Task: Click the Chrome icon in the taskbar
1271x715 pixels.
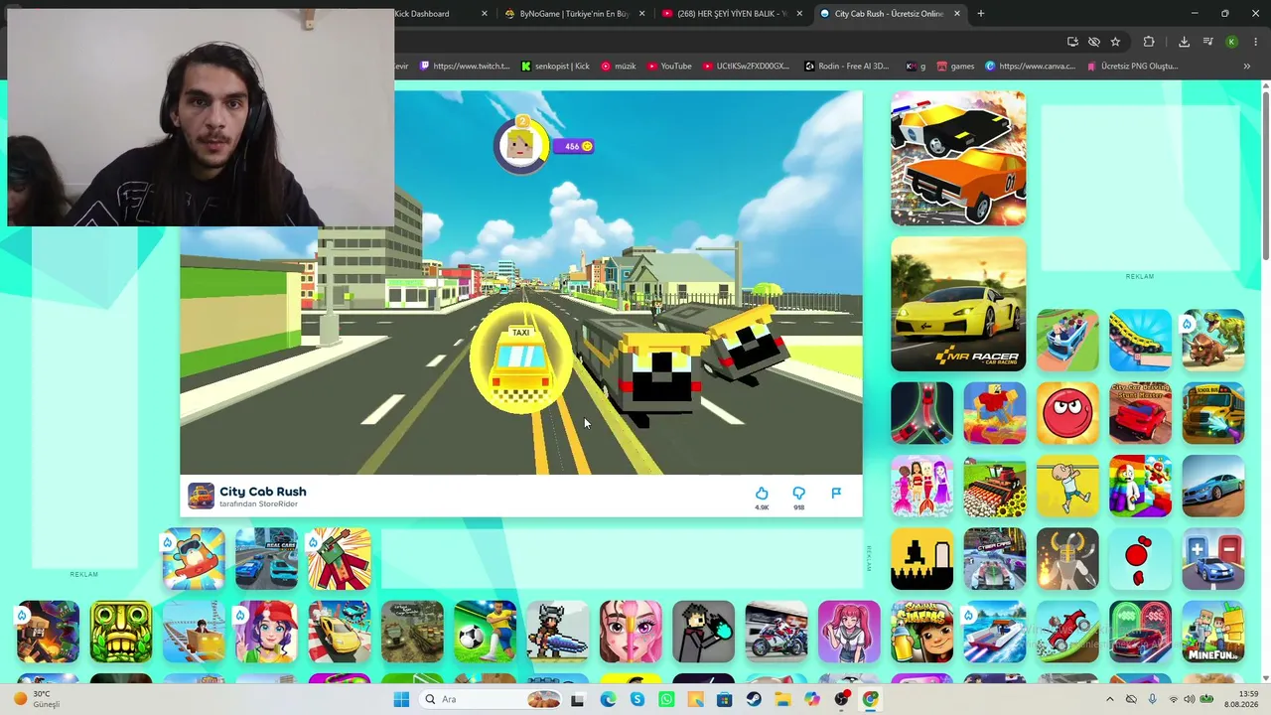Action: click(x=871, y=699)
